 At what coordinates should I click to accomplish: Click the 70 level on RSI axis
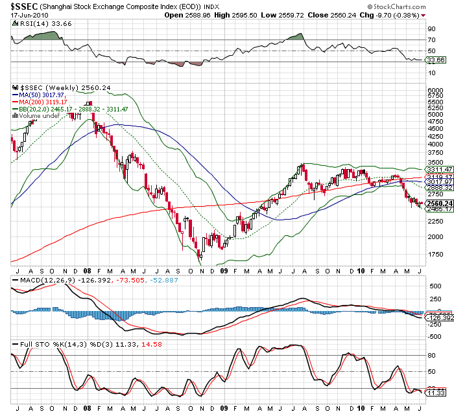(x=431, y=40)
